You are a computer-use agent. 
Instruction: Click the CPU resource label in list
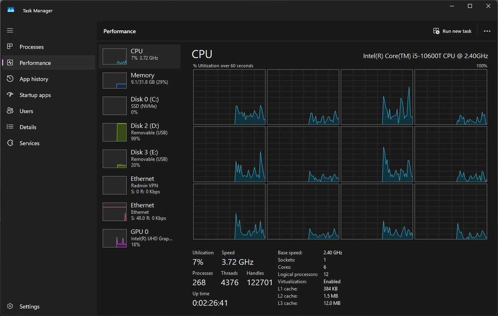point(136,51)
